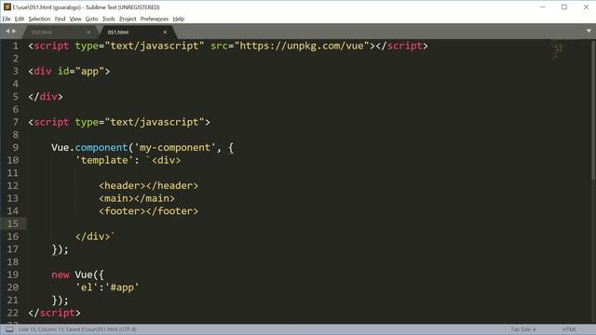Open the Goto menu

(x=91, y=19)
